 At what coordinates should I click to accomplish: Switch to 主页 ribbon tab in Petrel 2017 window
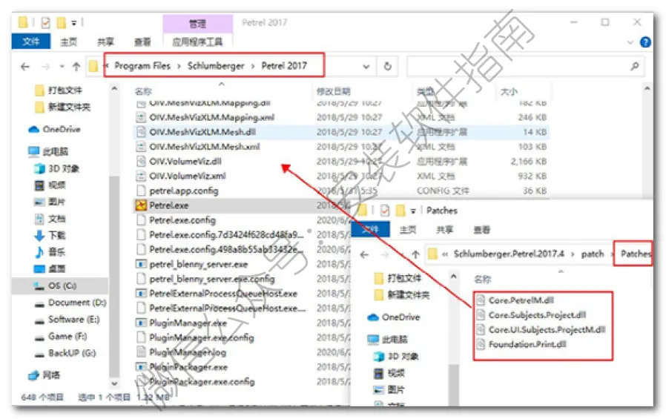click(x=68, y=42)
